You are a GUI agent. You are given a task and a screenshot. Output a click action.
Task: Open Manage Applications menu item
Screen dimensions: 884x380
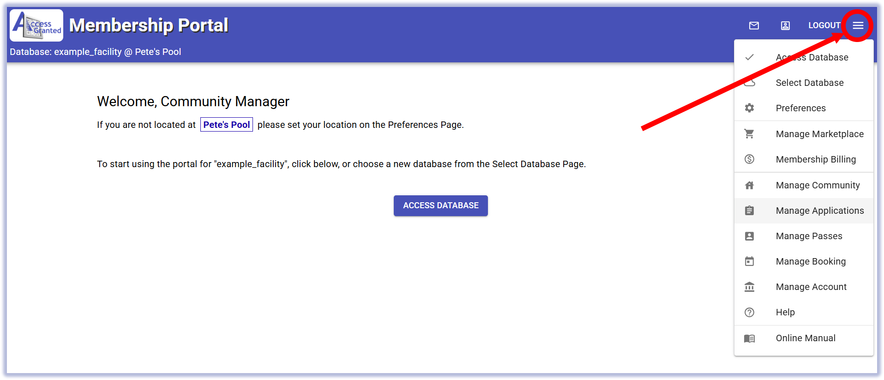tap(819, 211)
